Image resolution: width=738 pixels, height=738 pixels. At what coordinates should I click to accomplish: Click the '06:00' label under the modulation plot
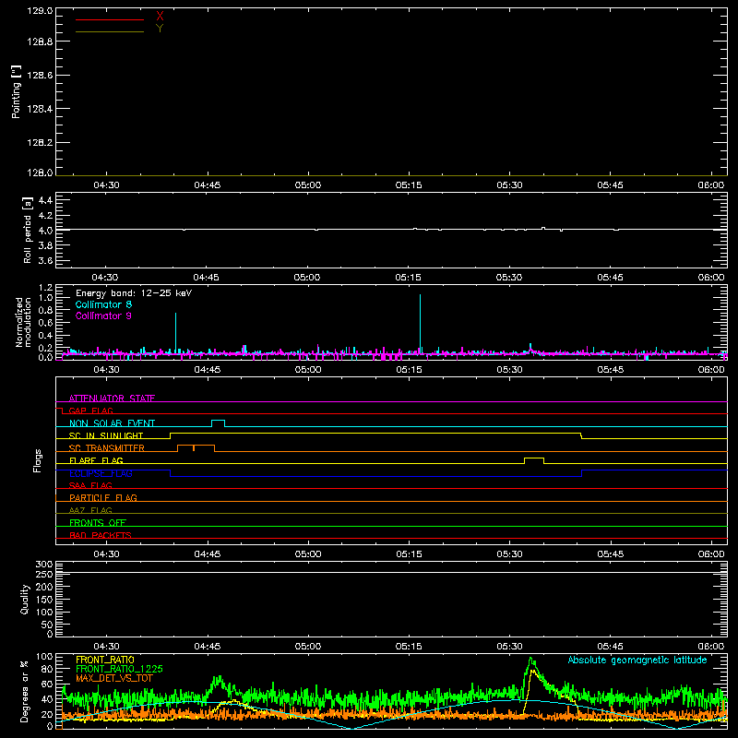tap(710, 370)
